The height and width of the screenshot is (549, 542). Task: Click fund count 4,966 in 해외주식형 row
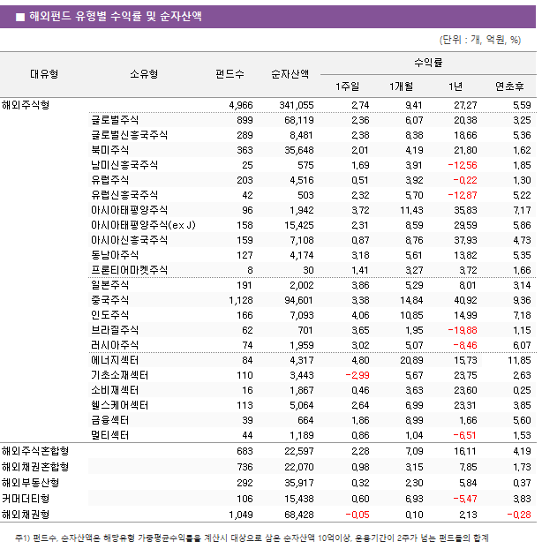coord(241,105)
